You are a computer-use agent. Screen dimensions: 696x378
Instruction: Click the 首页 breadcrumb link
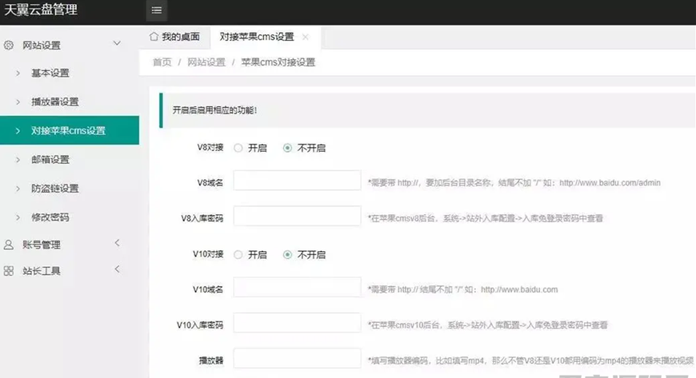(x=162, y=62)
